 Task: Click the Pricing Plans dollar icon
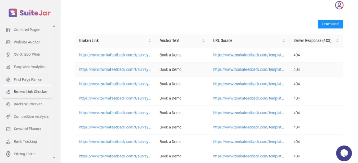coord(8,154)
